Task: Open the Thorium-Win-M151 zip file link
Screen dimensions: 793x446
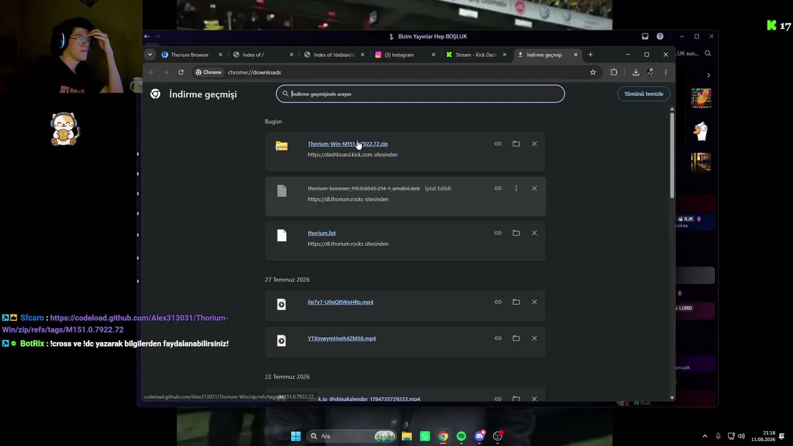Action: click(348, 144)
